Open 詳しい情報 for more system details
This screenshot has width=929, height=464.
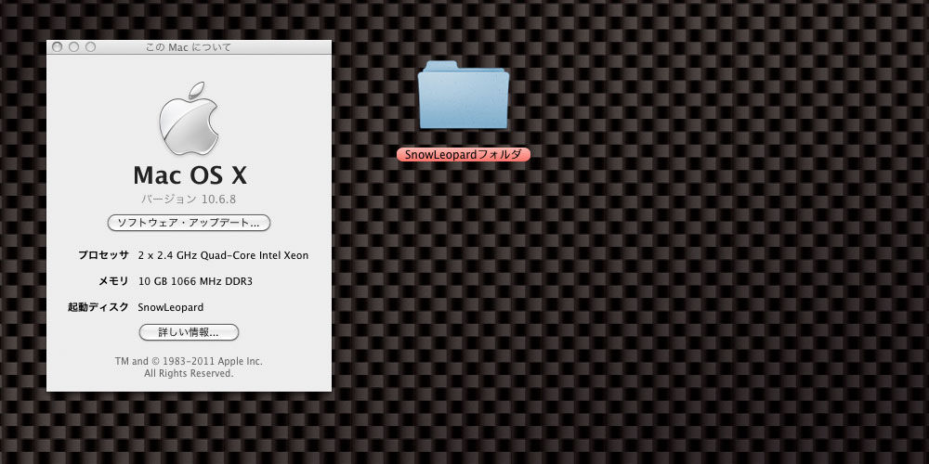click(x=189, y=332)
